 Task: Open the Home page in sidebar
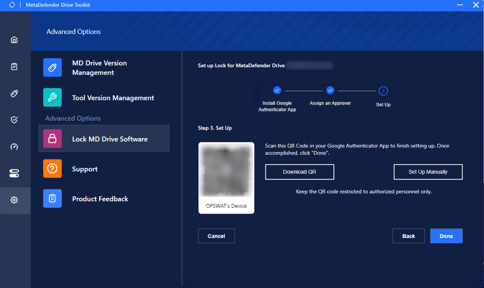point(14,40)
